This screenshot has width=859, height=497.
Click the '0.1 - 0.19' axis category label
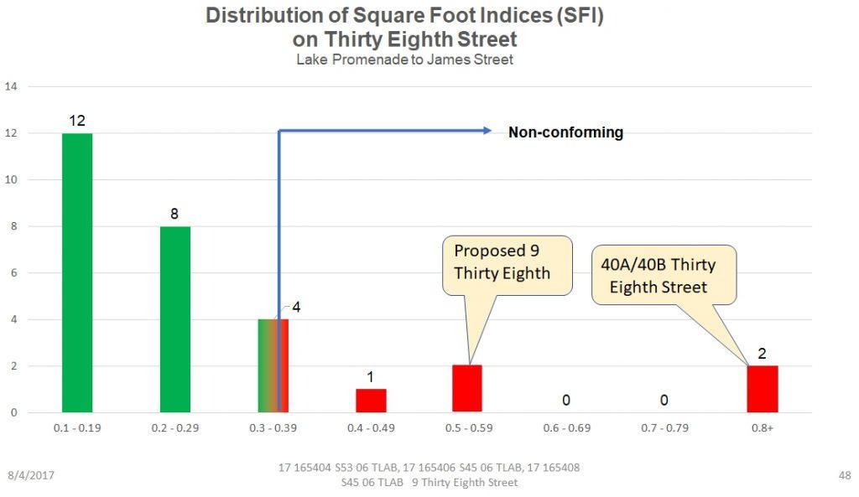point(77,428)
